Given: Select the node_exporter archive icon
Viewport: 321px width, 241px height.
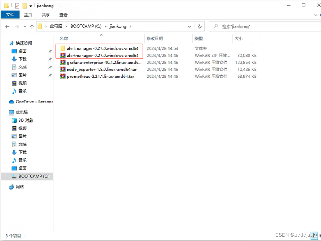Looking at the screenshot, I should (x=63, y=69).
